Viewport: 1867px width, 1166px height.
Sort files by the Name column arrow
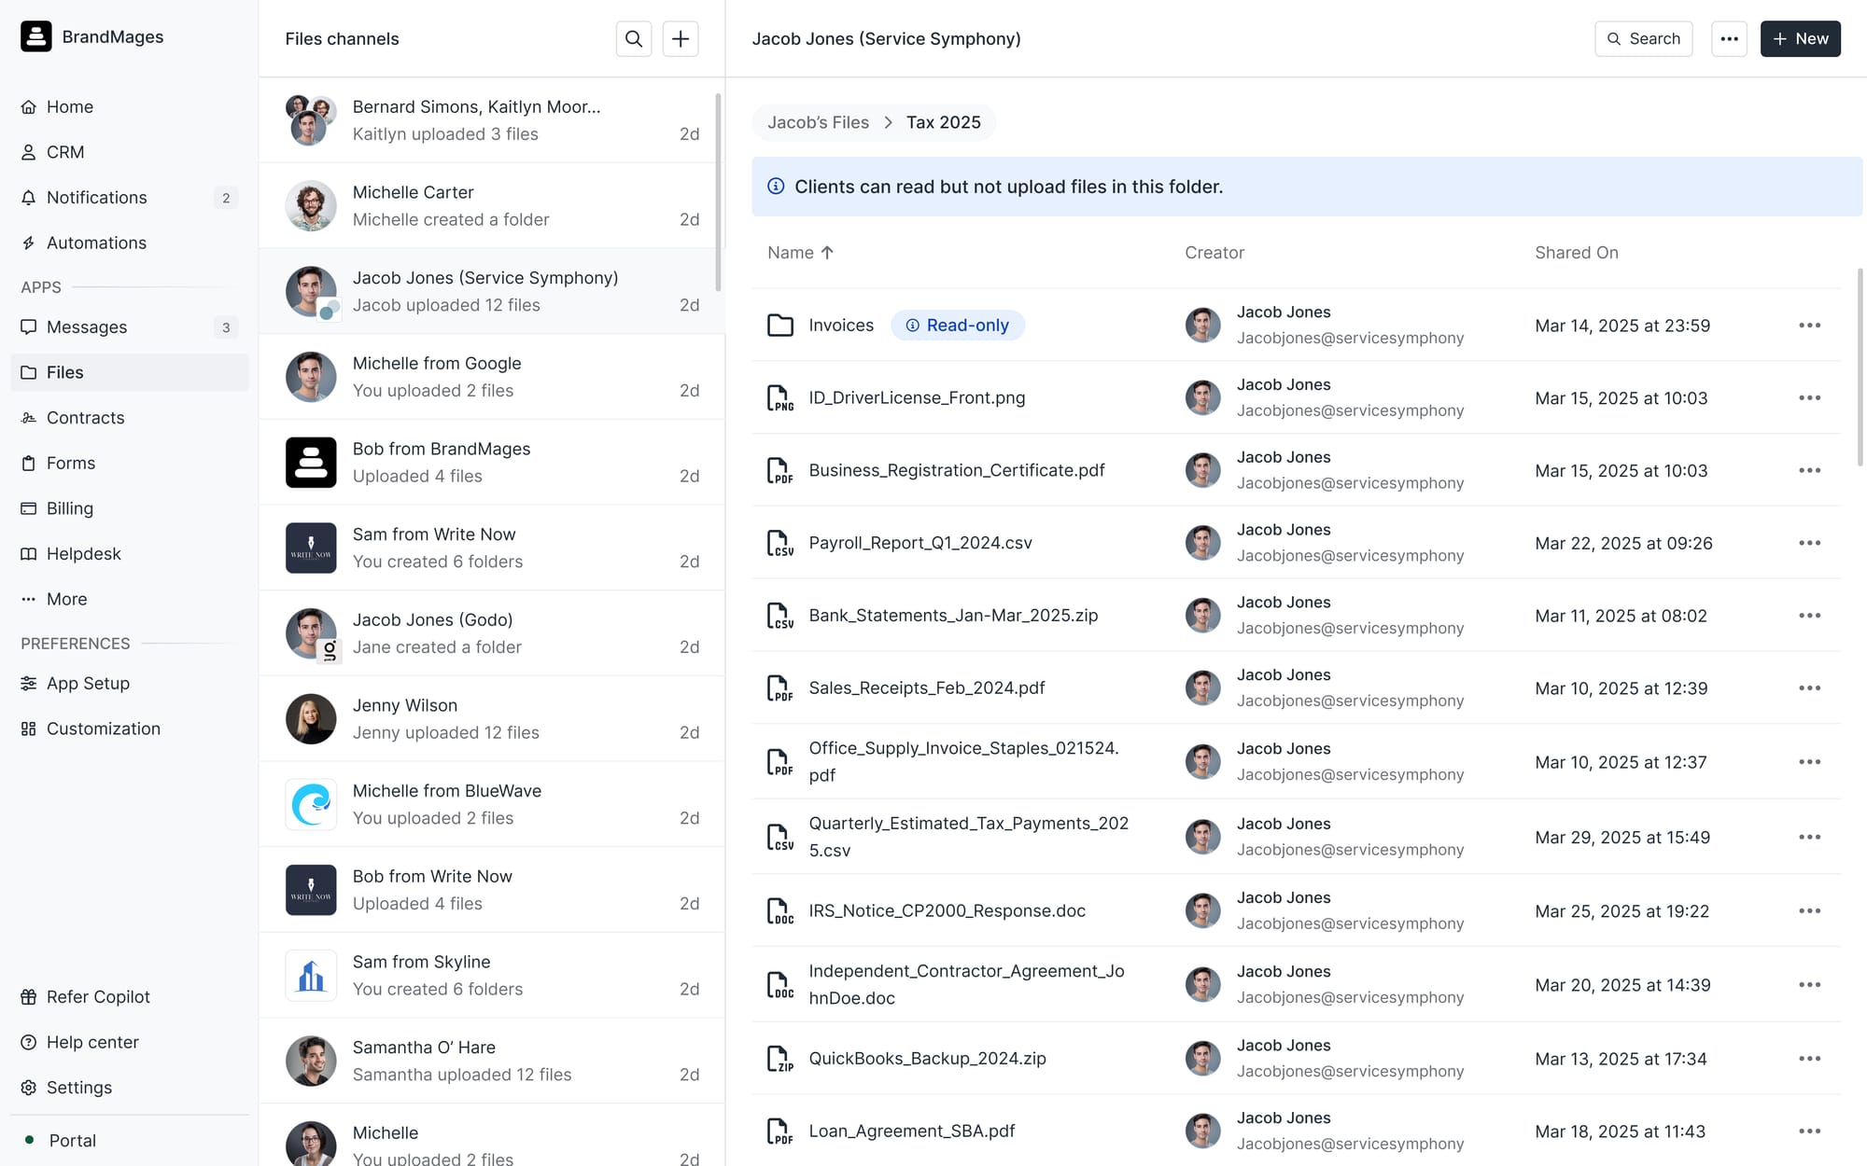click(827, 253)
